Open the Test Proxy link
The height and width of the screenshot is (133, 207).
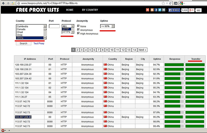click(39, 44)
